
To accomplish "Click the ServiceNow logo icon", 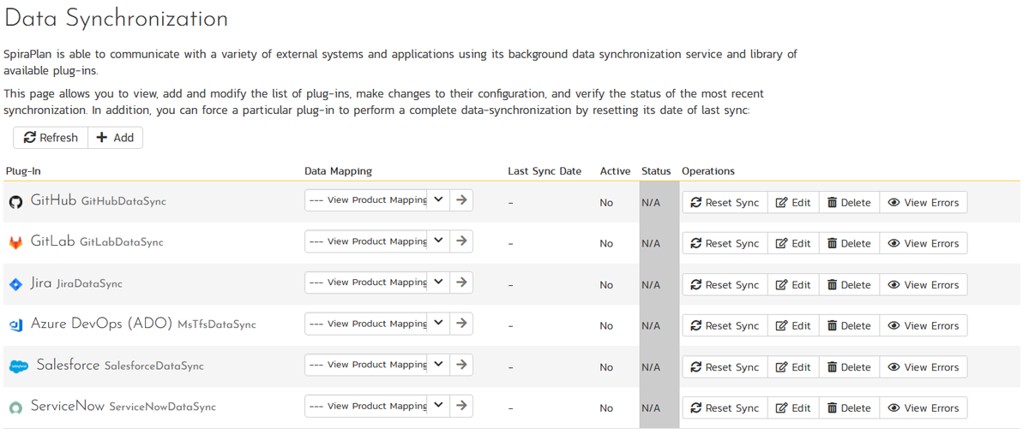I will 15,407.
